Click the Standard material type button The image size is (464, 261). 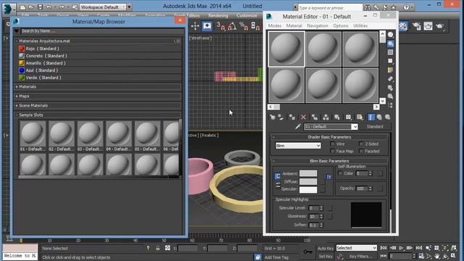point(375,127)
